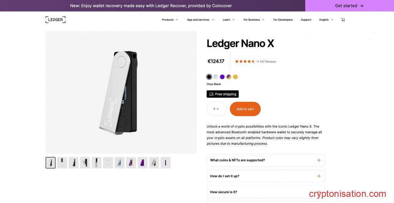Viewport: 394px width, 203px height.
Task: Open the 11 437 Reviews link
Action: coord(266,61)
